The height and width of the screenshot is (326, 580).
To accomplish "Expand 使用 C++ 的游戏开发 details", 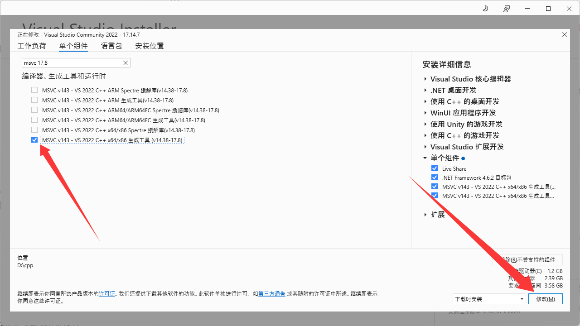I will (x=425, y=135).
